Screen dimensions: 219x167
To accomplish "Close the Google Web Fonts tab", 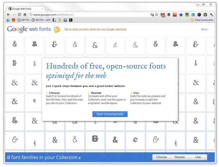I will (42, 9).
